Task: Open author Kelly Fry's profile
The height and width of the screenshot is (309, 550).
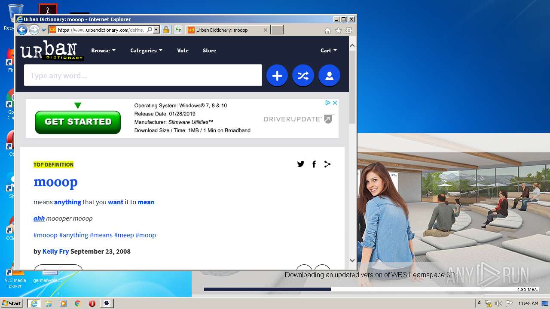Action: click(x=55, y=251)
